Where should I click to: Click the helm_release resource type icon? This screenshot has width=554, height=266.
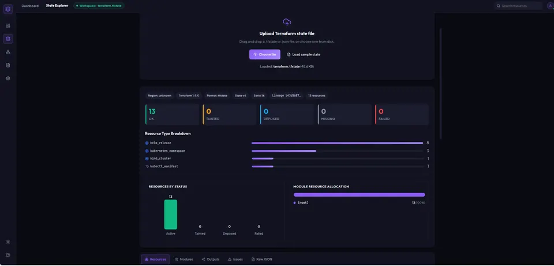point(147,143)
